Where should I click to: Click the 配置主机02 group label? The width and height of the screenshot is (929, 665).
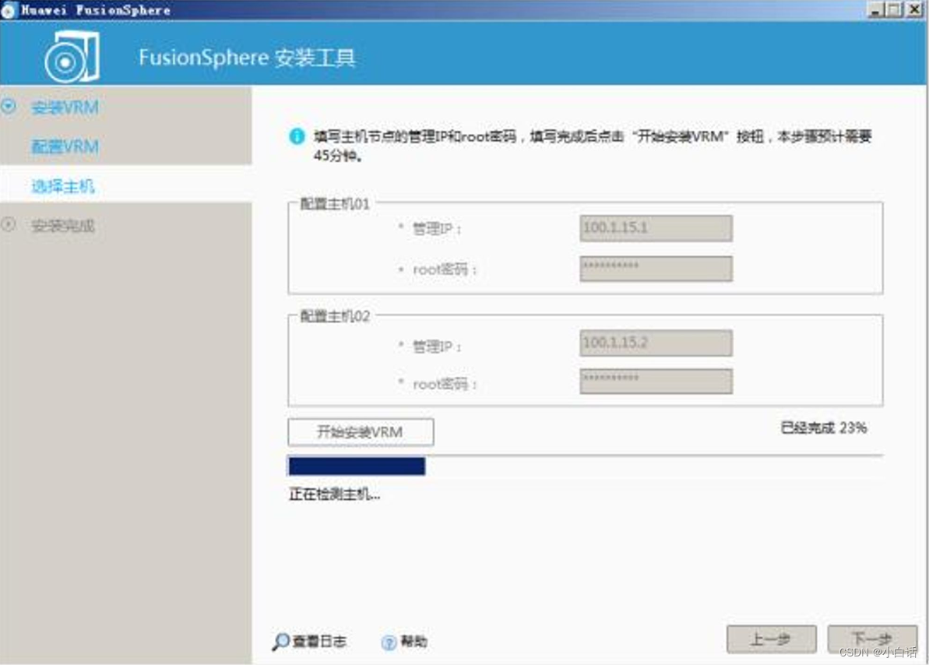335,316
